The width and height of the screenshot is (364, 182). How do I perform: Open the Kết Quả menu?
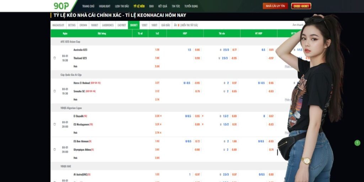tap(162, 6)
